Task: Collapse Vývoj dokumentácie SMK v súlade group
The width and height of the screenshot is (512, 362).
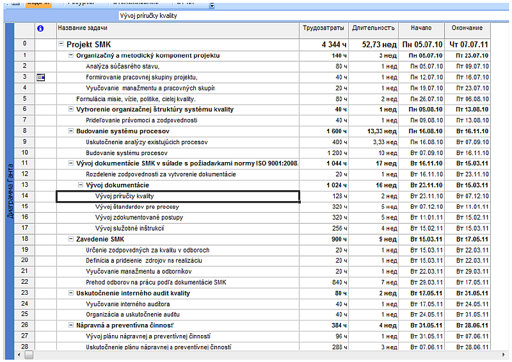Action: (71, 163)
